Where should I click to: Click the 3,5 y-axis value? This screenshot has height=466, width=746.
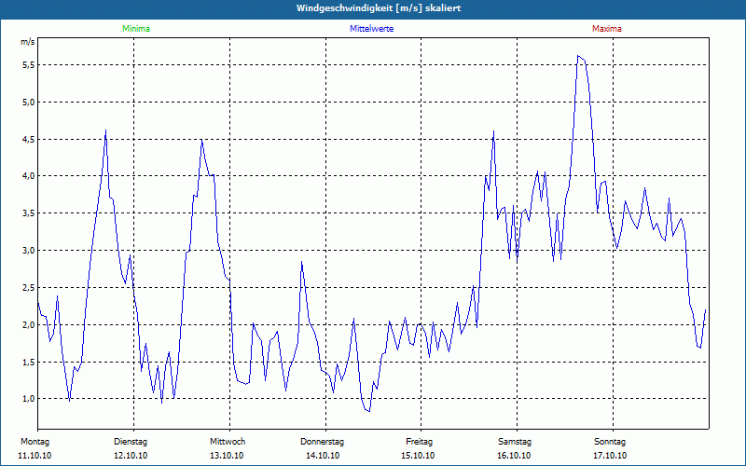pos(28,213)
